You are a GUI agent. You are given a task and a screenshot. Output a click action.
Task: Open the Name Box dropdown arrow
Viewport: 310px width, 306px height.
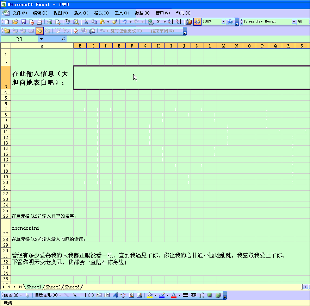[41, 39]
